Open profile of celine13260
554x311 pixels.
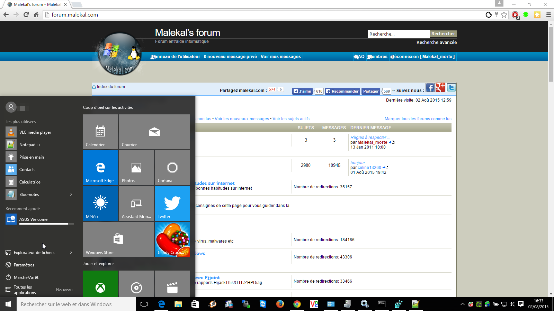[369, 168]
